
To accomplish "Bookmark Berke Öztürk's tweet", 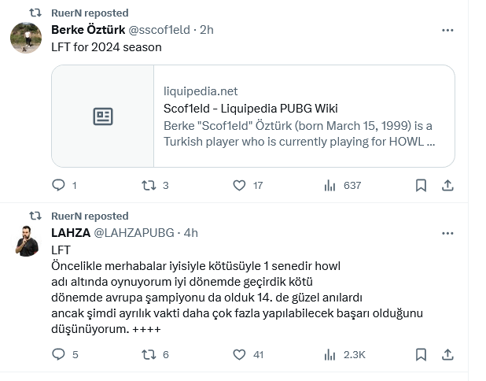I will tap(421, 185).
